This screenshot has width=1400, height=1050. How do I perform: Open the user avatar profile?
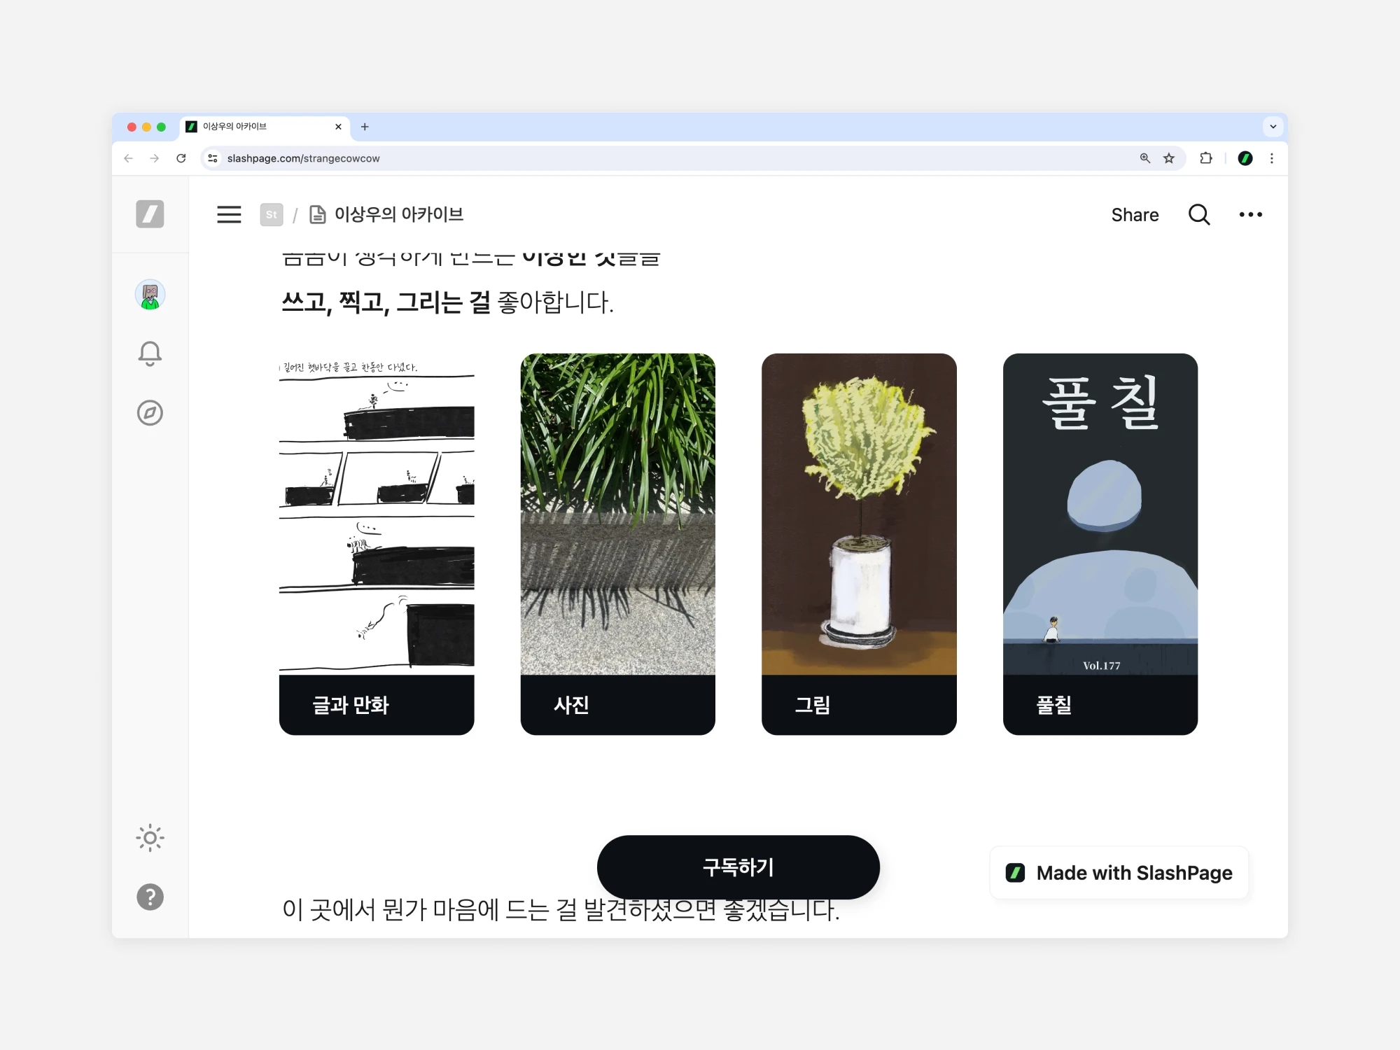click(x=150, y=295)
